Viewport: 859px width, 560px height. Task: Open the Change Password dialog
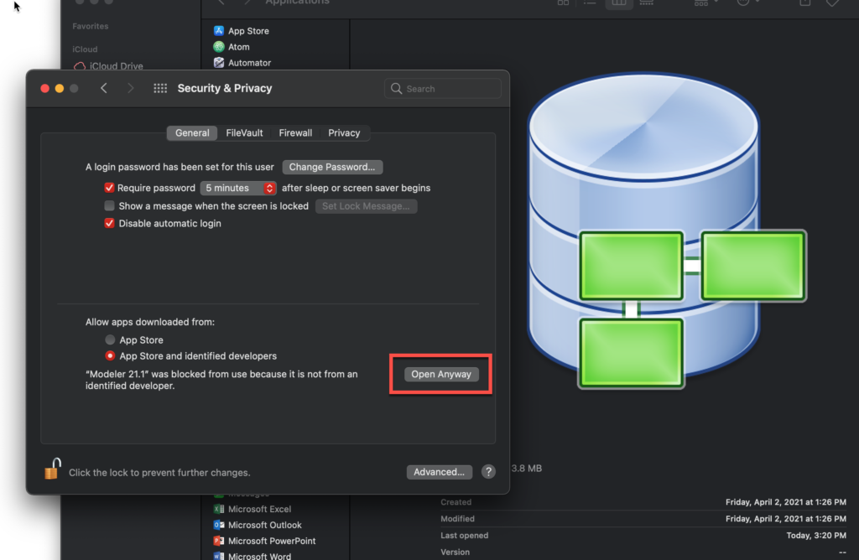[332, 167]
